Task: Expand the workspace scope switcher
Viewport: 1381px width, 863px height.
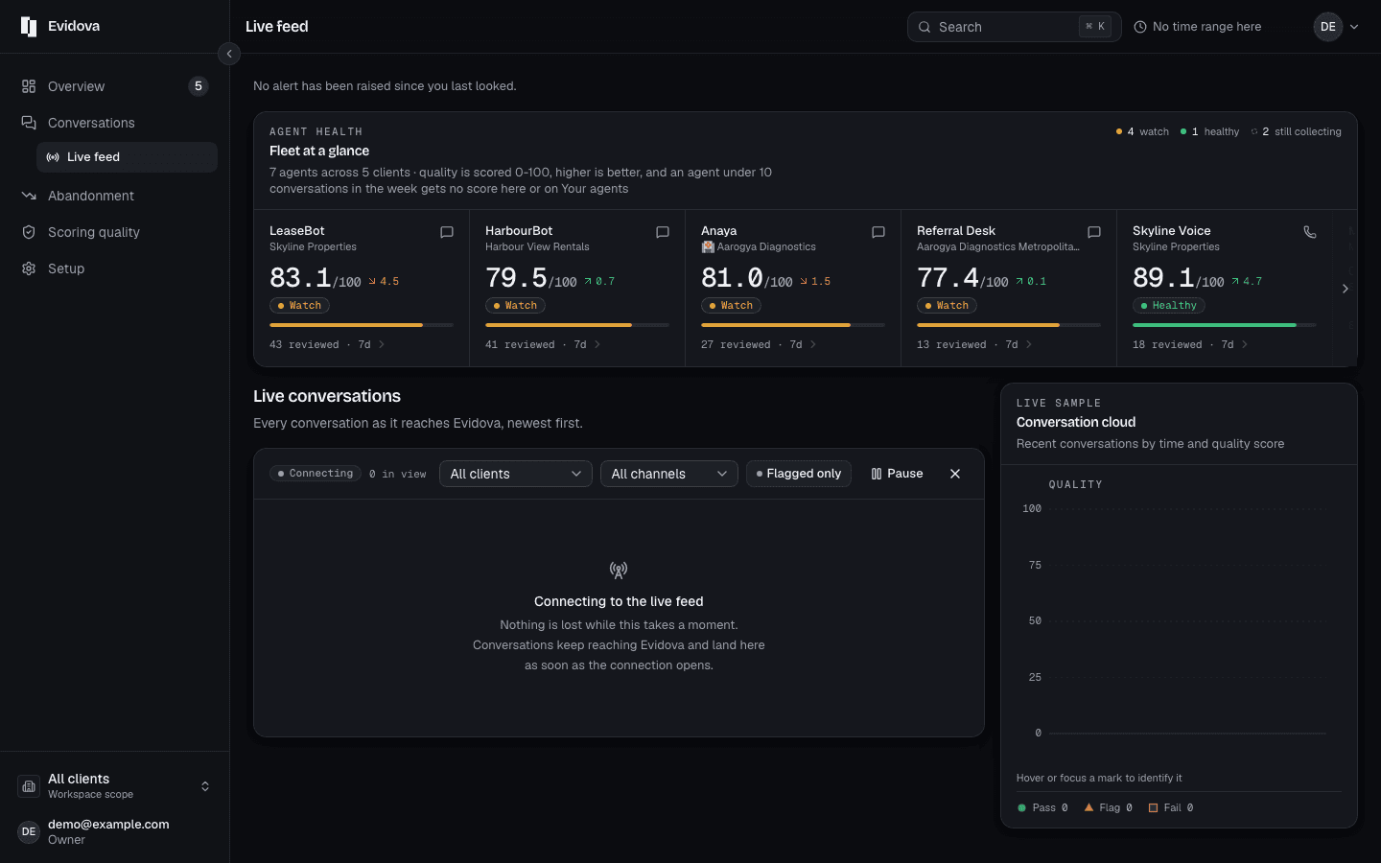Action: pyautogui.click(x=115, y=786)
